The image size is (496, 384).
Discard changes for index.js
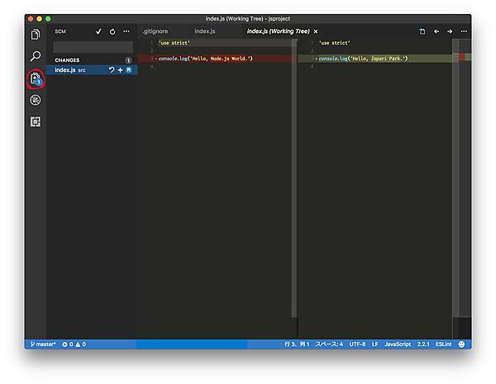(112, 70)
